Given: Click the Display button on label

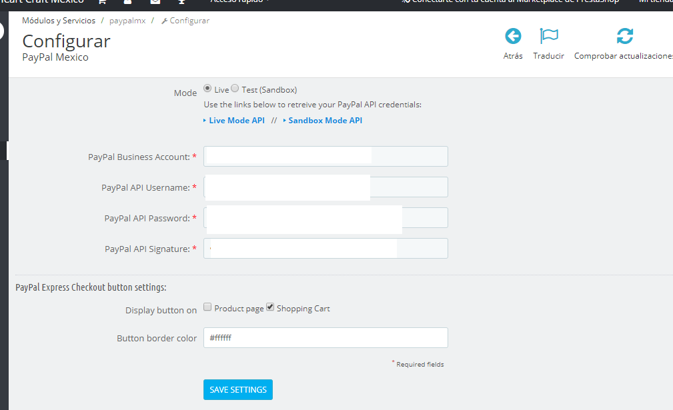Looking at the screenshot, I should (x=161, y=310).
